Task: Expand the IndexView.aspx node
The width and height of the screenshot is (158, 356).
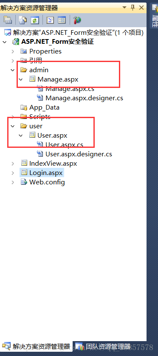Action: click(x=13, y=164)
